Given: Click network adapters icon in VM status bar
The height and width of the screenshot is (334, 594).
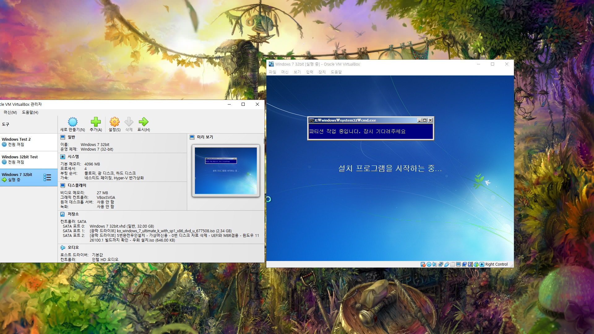Looking at the screenshot, I should (x=441, y=264).
